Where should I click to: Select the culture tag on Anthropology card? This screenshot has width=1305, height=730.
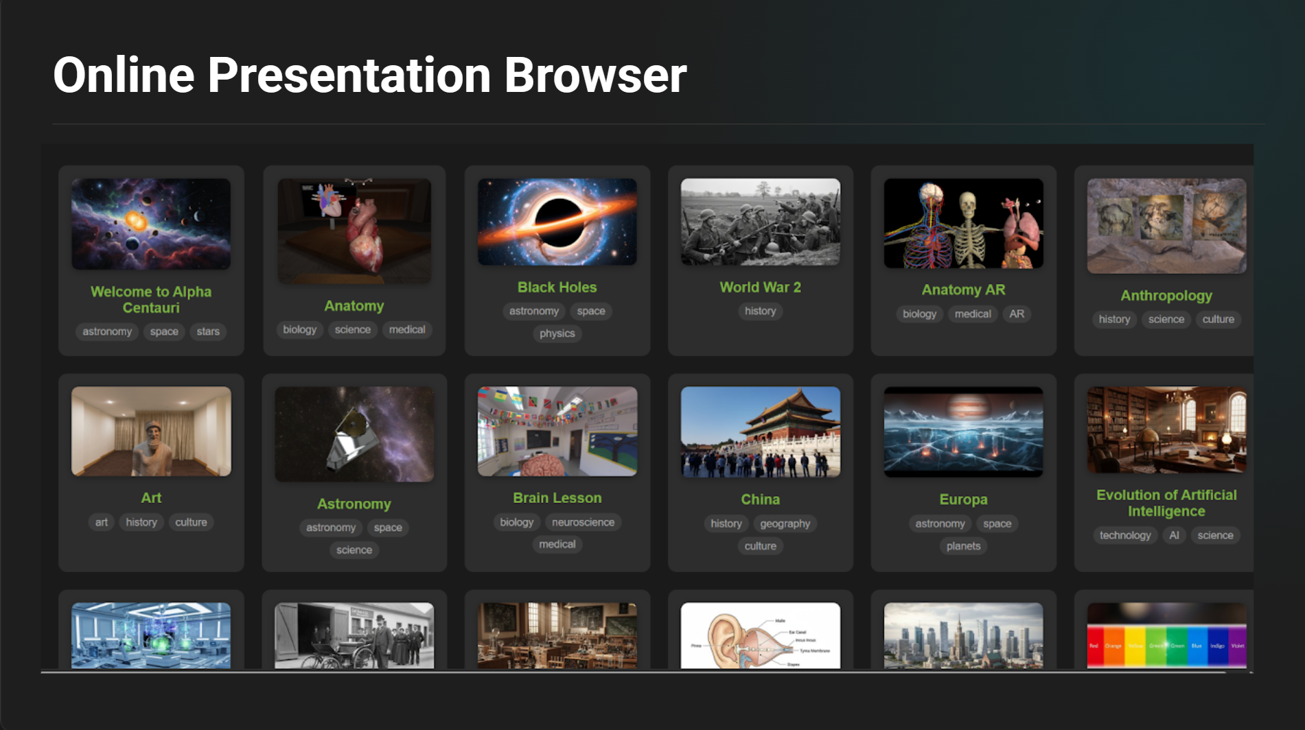tap(1219, 319)
